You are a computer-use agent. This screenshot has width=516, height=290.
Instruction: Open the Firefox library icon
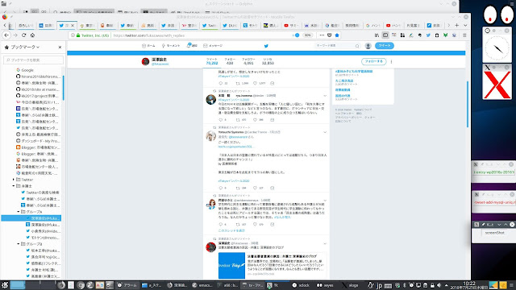click(x=377, y=35)
